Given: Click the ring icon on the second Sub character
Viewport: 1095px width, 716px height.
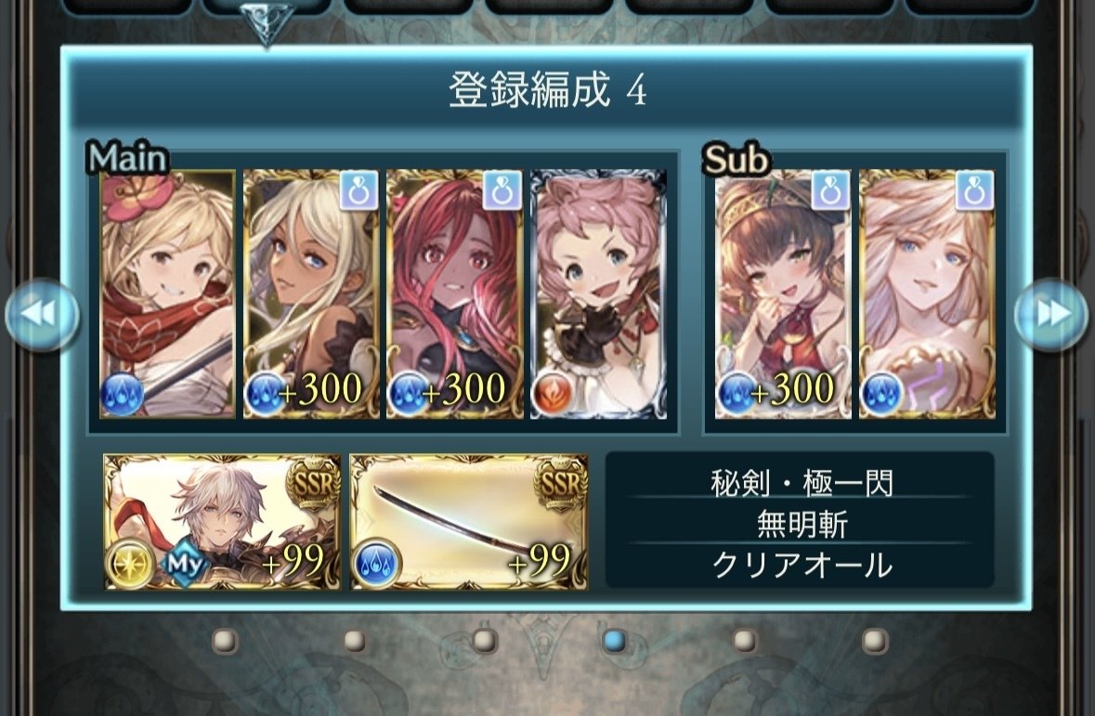Looking at the screenshot, I should (975, 190).
